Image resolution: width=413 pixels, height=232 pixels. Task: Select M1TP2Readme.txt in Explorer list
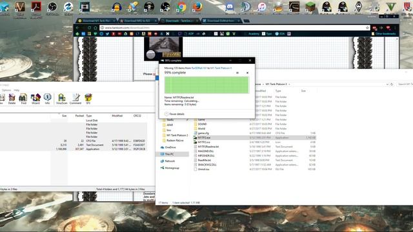click(206, 146)
